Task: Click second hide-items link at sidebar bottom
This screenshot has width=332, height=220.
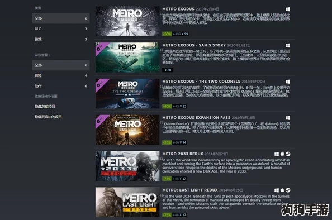Action: coord(48,117)
